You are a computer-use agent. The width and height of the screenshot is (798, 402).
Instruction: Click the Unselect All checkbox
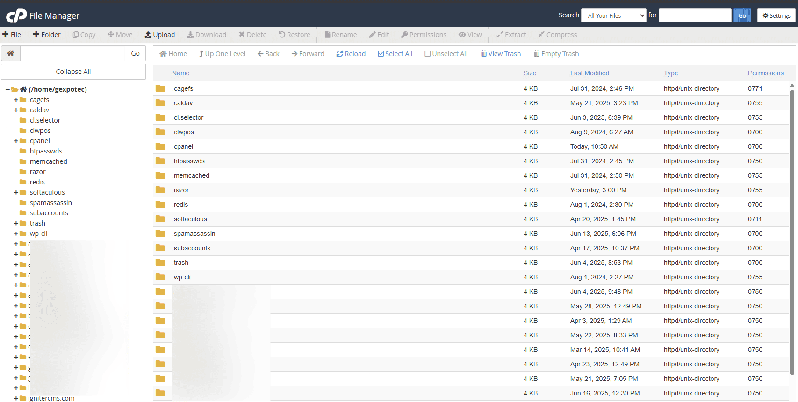446,54
